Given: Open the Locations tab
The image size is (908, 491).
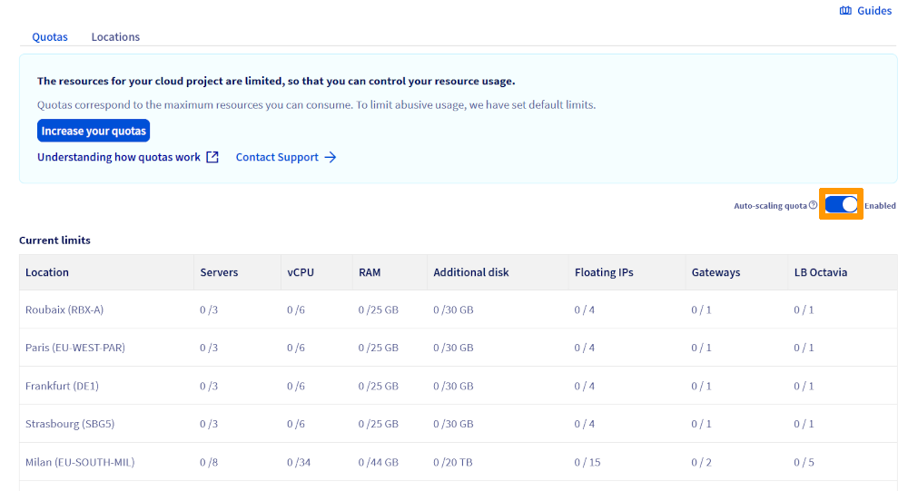Looking at the screenshot, I should 115,37.
